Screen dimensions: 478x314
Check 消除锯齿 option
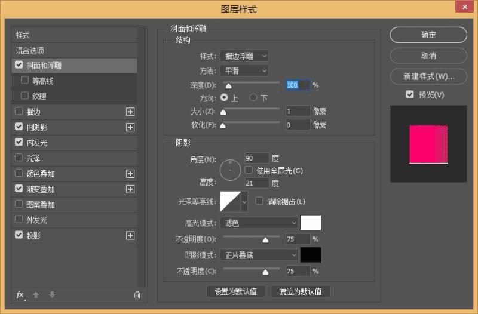(259, 201)
